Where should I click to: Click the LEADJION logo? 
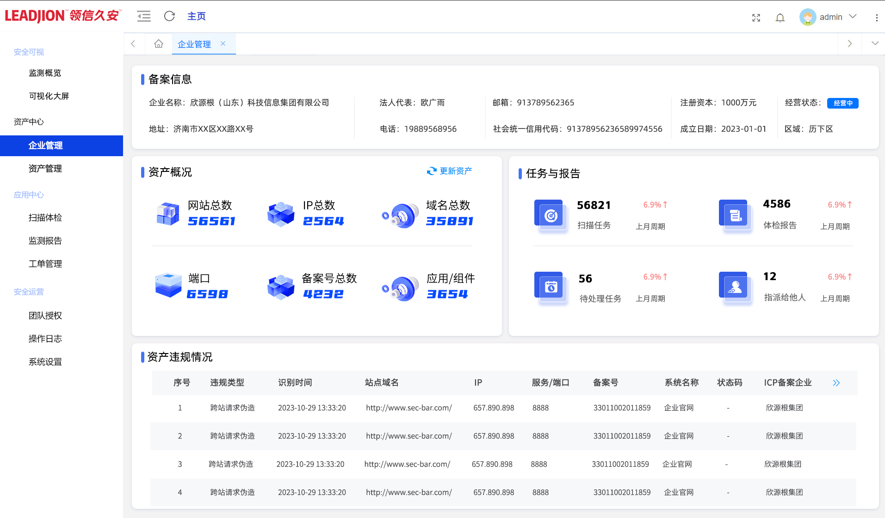tap(63, 16)
